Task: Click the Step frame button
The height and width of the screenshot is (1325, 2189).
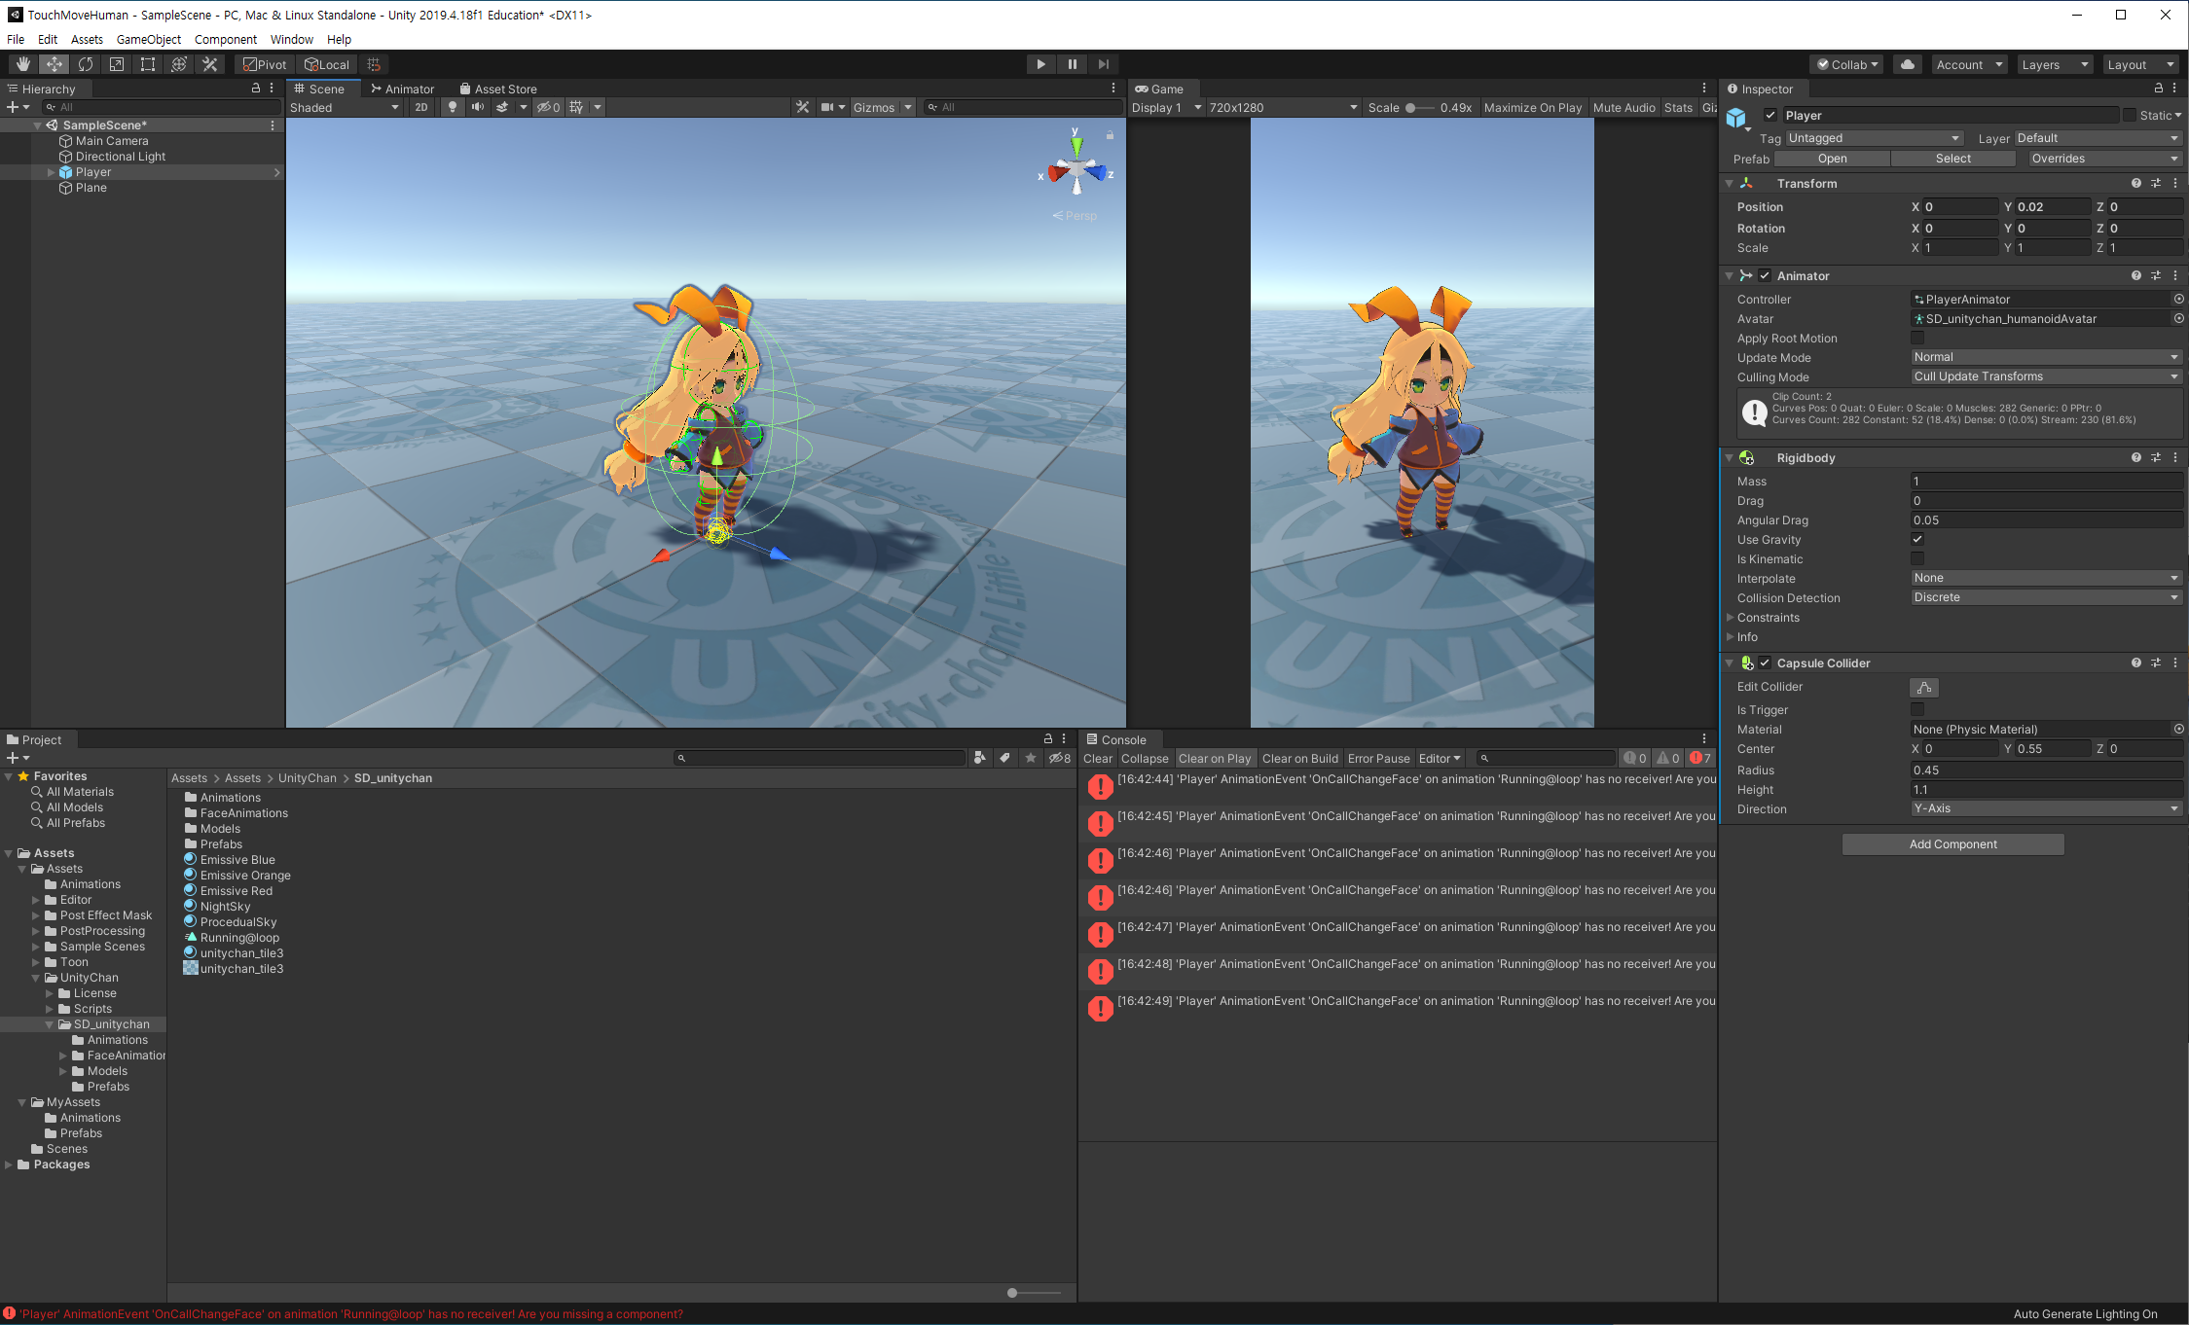Action: [x=1103, y=64]
